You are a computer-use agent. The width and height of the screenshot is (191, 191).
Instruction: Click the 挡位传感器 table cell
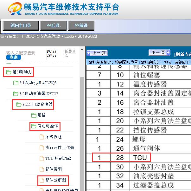click(x=150, y=130)
